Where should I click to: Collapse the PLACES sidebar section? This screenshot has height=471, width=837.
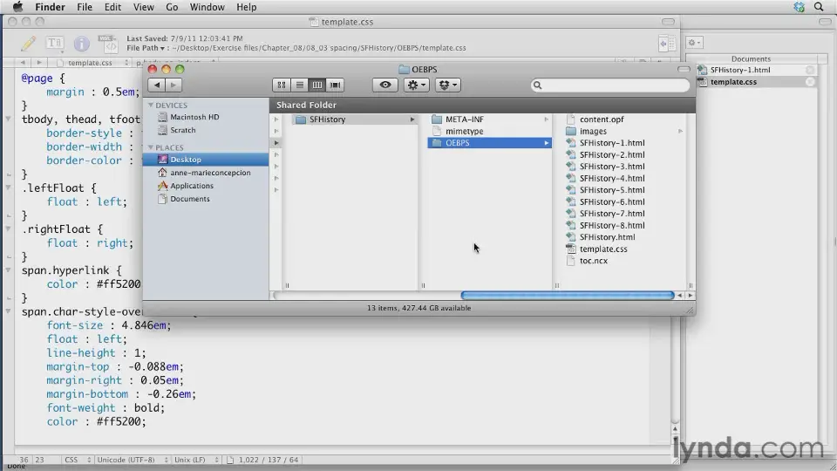pos(151,147)
